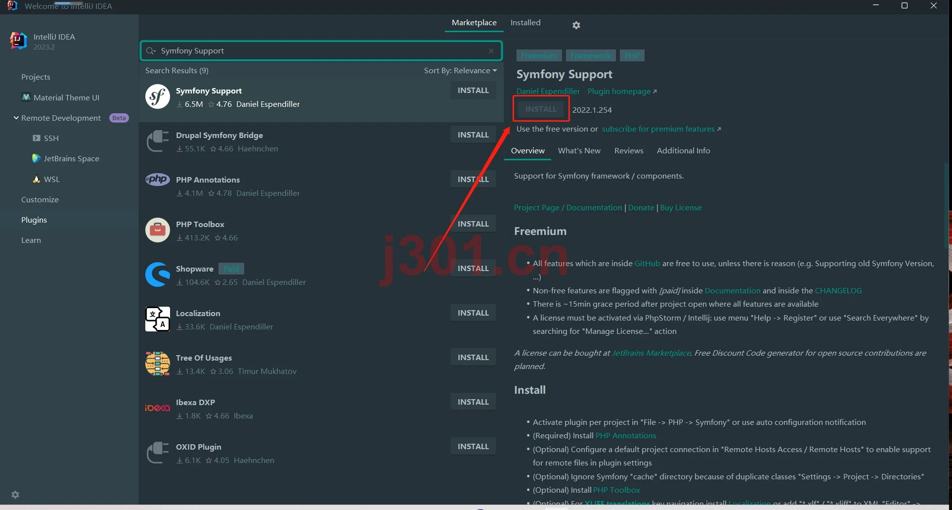Click the Shopware plugin logo

pyautogui.click(x=158, y=275)
